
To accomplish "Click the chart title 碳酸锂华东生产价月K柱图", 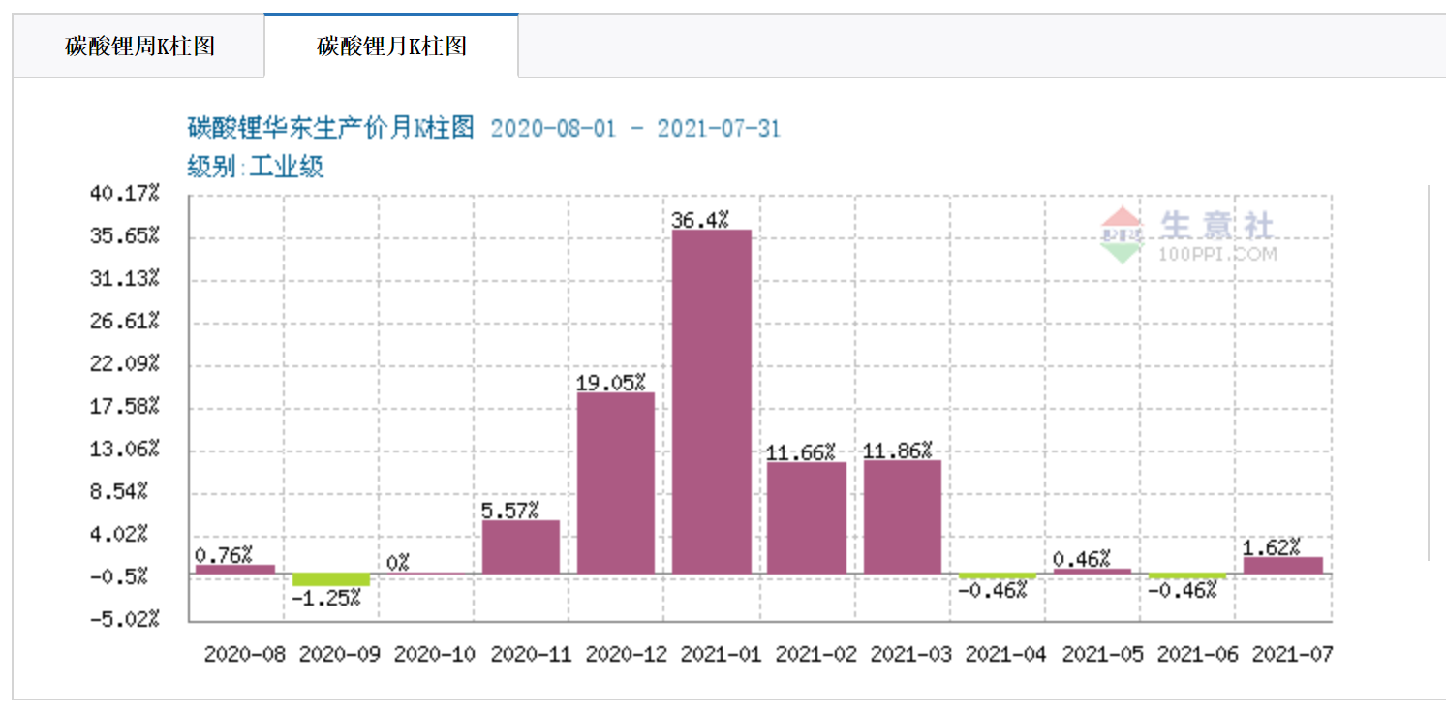I will tap(330, 128).
